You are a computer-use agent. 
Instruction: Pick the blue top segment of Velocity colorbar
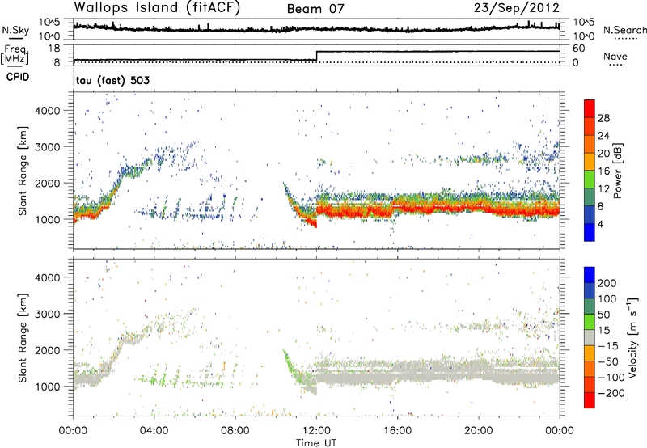(x=590, y=275)
